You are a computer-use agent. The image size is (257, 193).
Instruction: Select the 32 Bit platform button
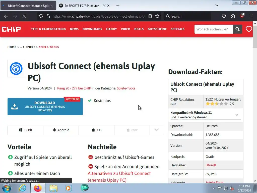tap(25, 130)
